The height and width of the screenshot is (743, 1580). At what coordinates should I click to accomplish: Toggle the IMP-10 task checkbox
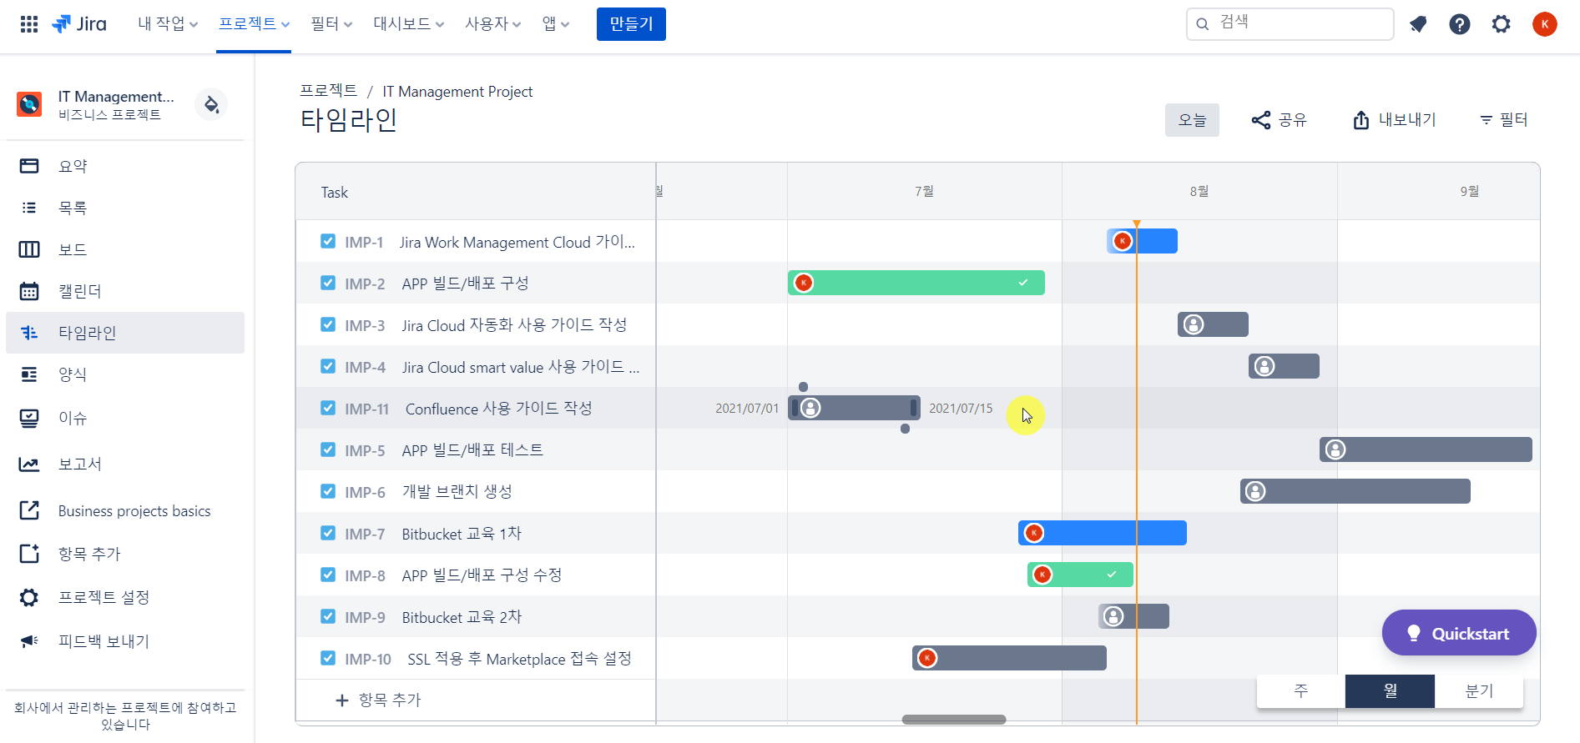[x=328, y=658]
